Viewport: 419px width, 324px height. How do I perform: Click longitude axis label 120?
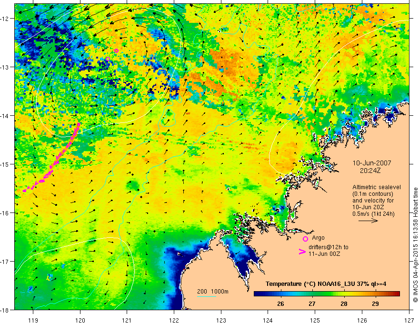click(80, 320)
